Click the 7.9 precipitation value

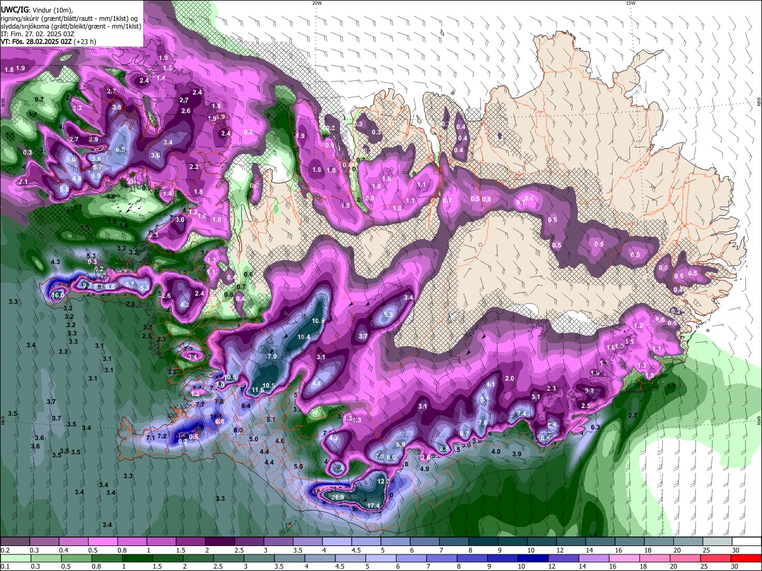tap(272, 356)
